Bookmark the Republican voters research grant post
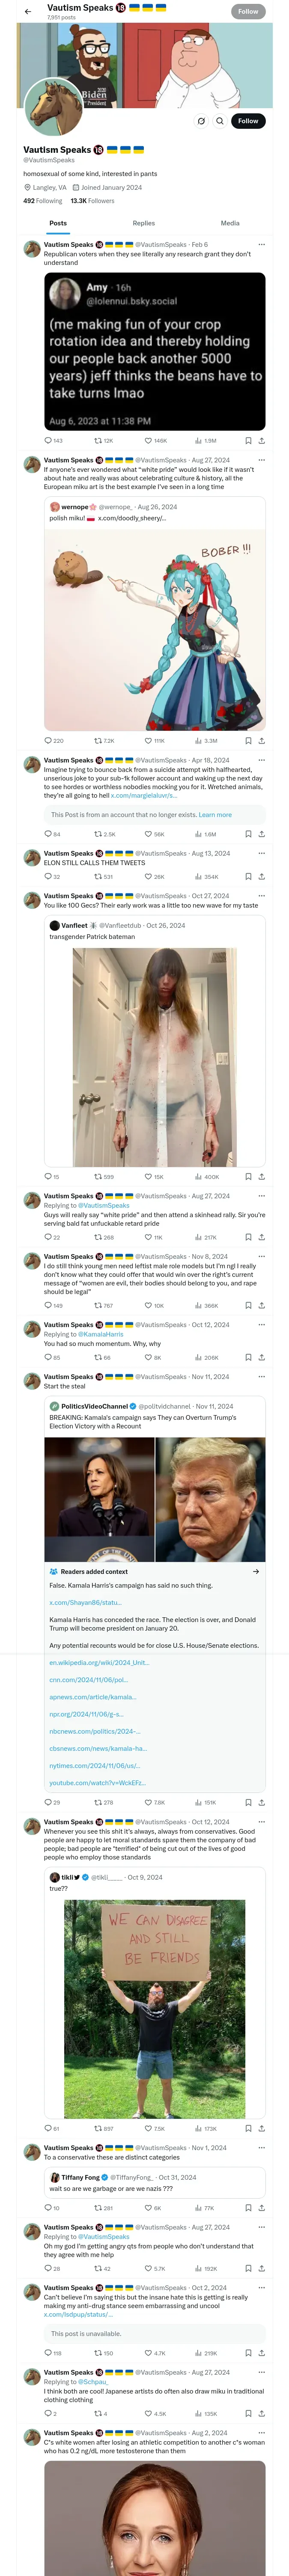This screenshot has height=2576, width=289. (x=248, y=440)
